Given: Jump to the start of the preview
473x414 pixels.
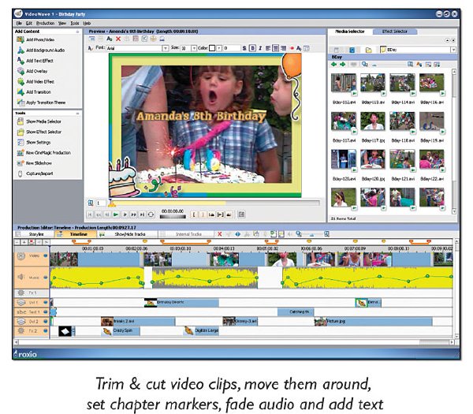Looking at the screenshot, I should point(90,214).
